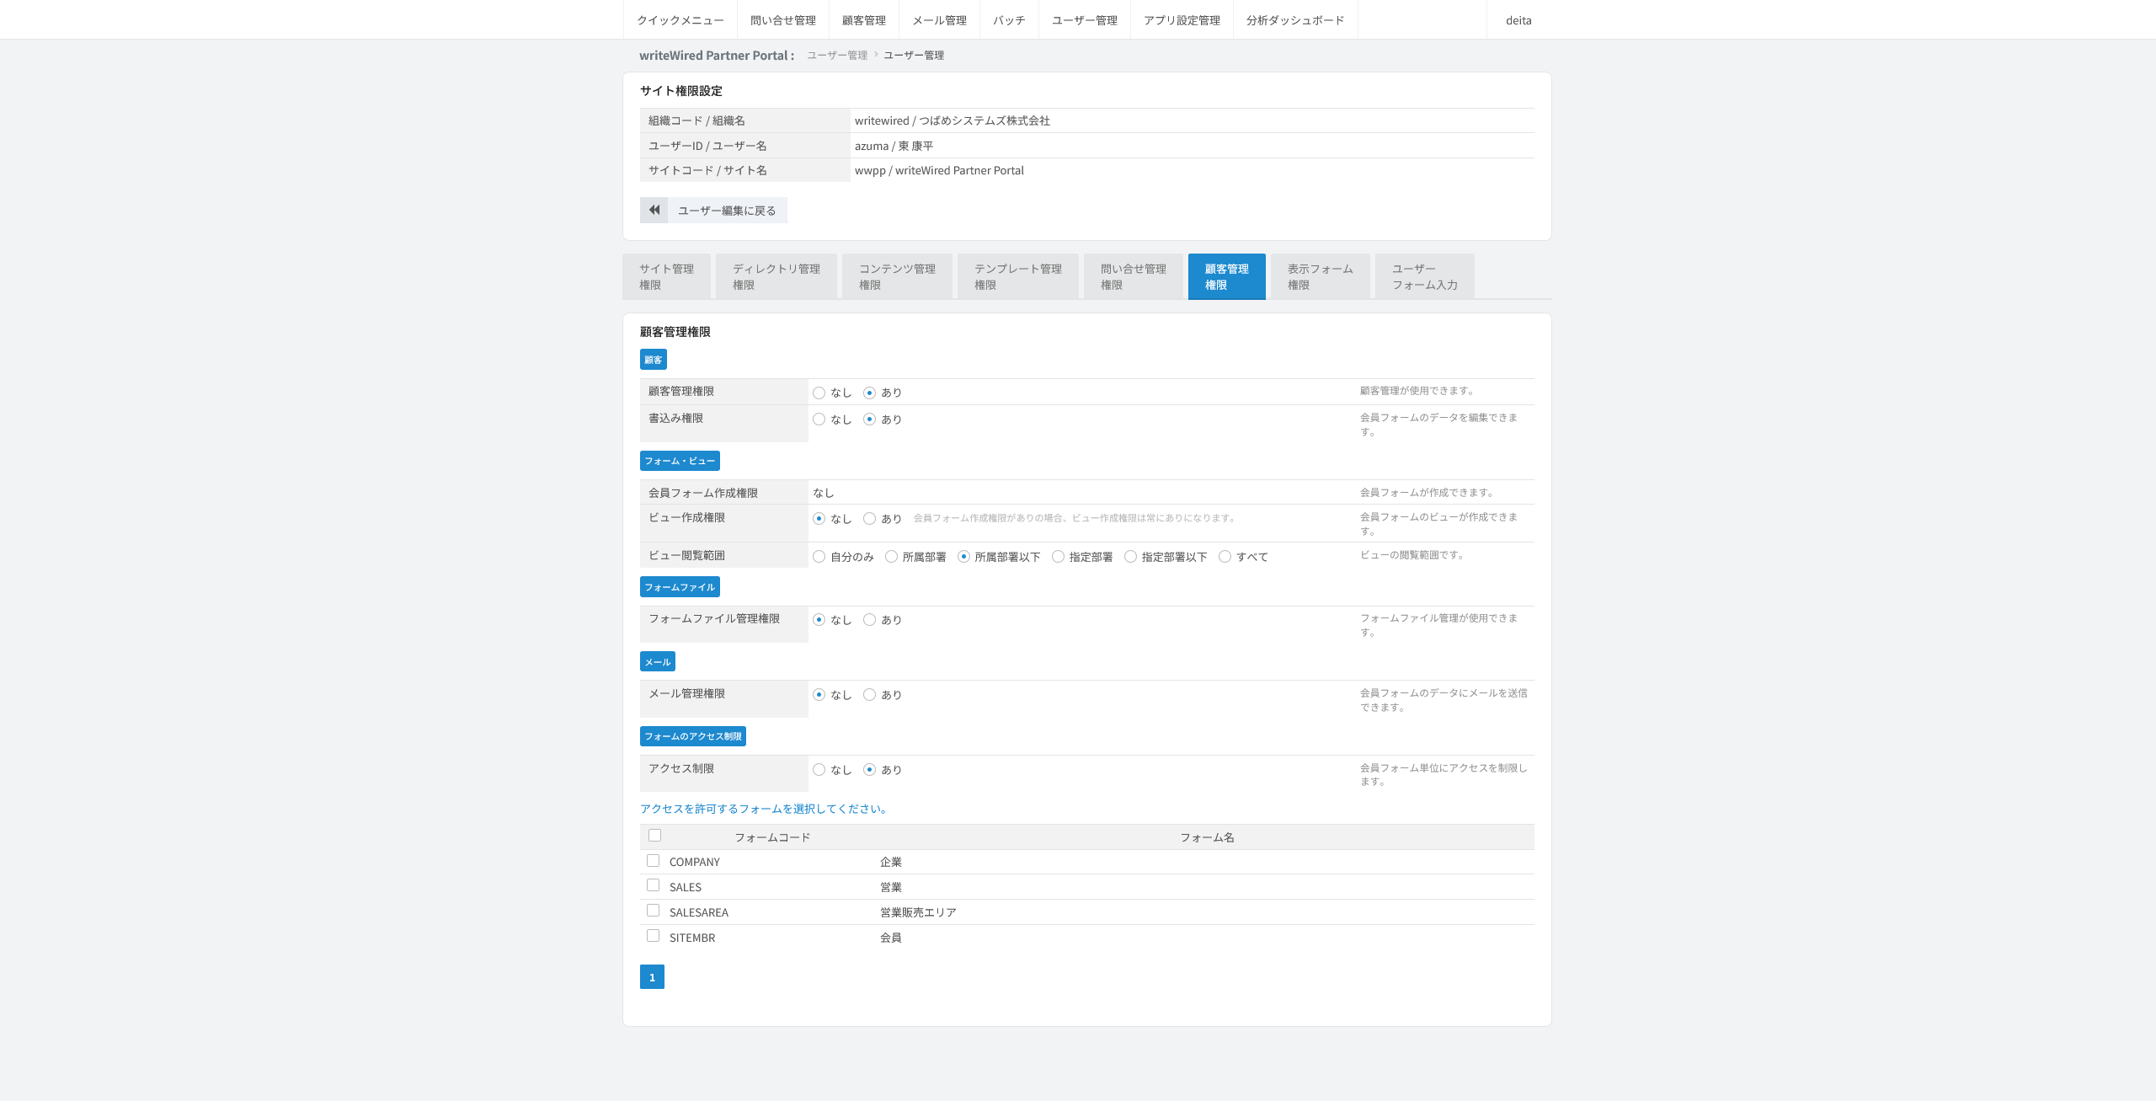
Task: Click the 'azuma / 東 康平' user value
Action: click(x=894, y=146)
